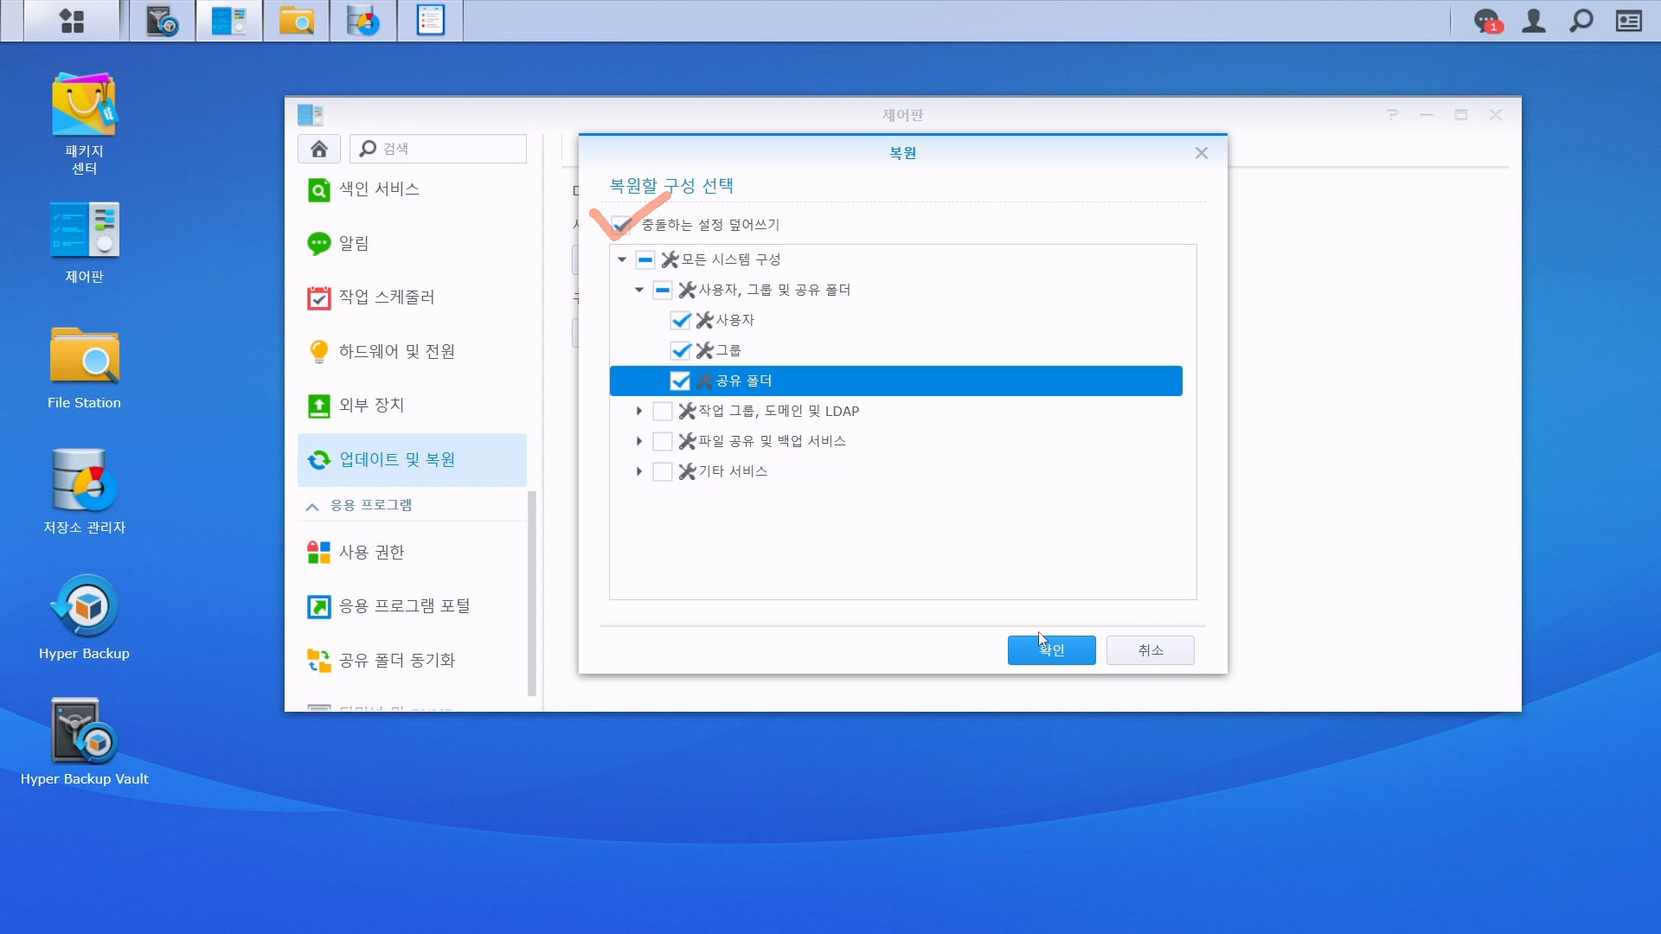
Task: Toggle the overwrite conflicting settings checkbox
Action: 620,225
